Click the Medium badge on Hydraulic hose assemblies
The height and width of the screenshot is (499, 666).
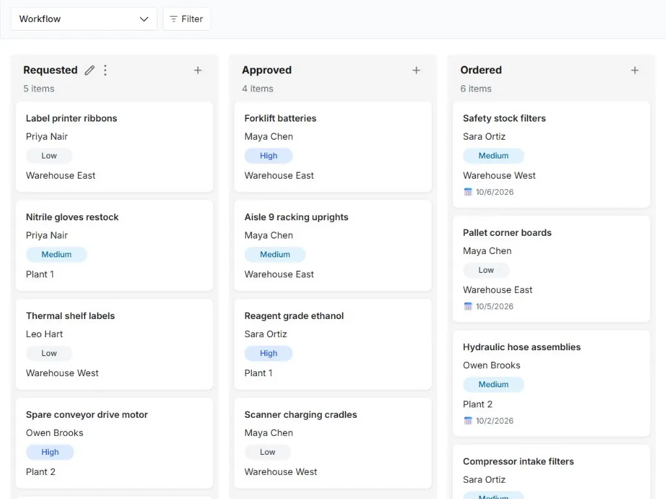494,385
